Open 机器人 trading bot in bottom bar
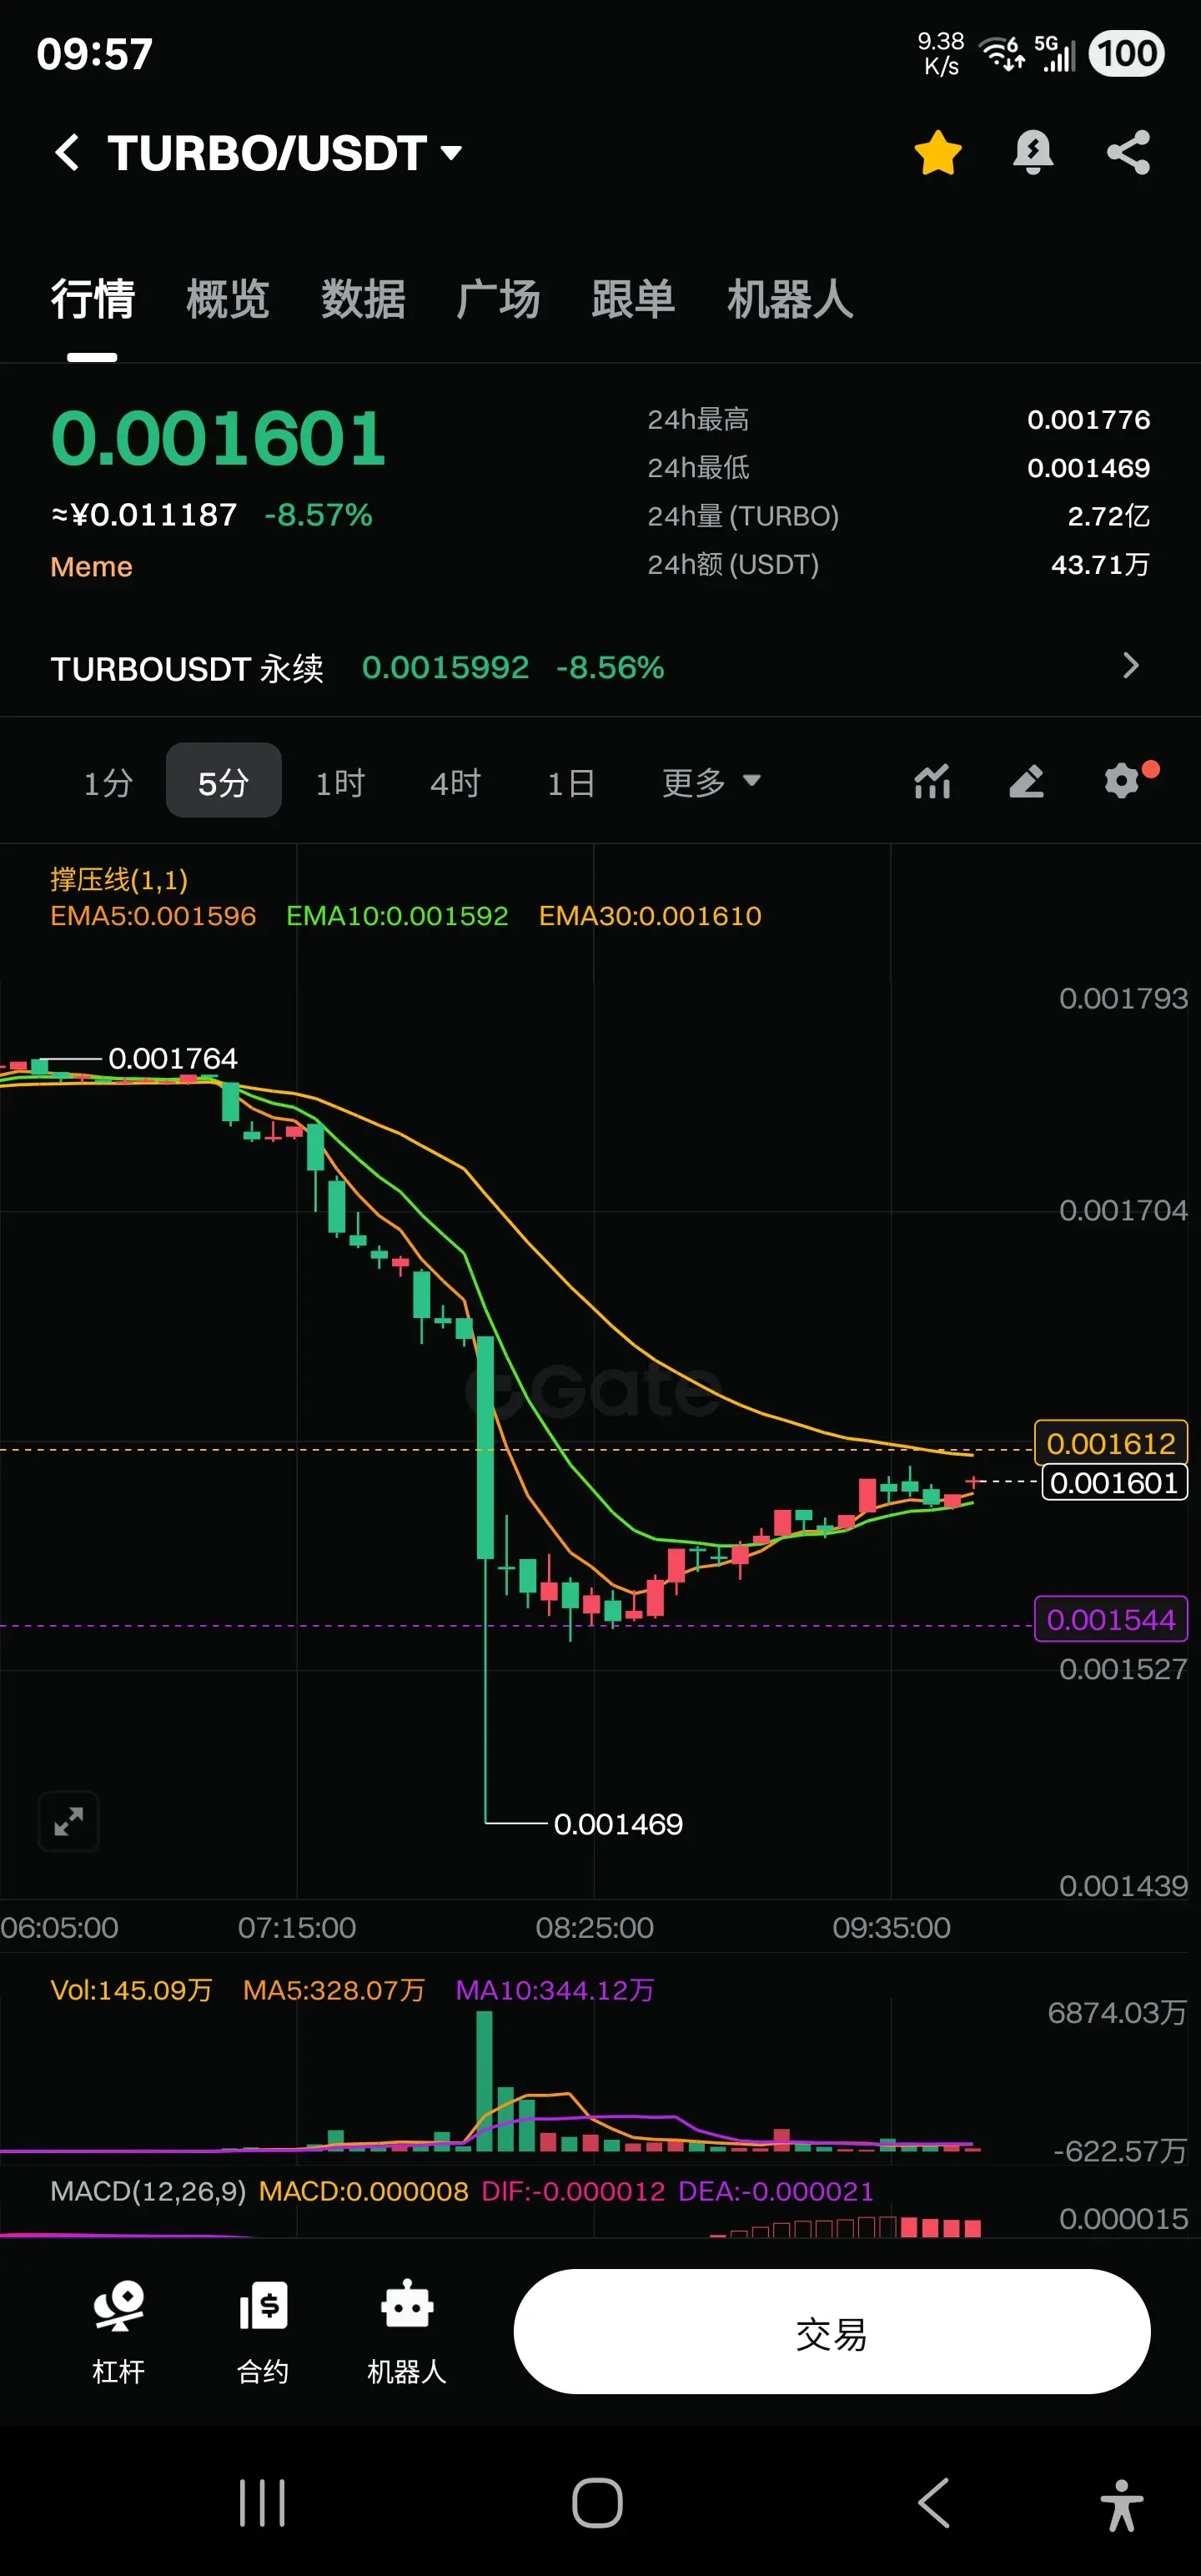1201x2576 pixels. 407,2333
